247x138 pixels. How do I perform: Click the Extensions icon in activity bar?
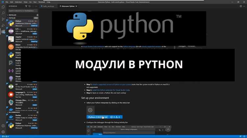click(3, 32)
